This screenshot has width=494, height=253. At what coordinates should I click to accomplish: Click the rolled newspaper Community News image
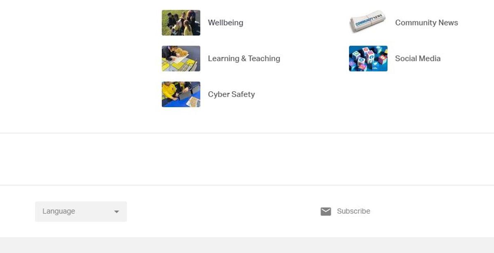click(368, 22)
